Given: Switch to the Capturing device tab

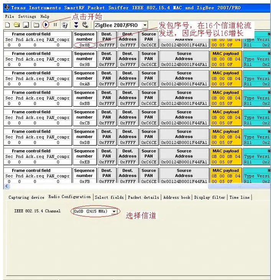Looking at the screenshot, I should pos(26,197).
